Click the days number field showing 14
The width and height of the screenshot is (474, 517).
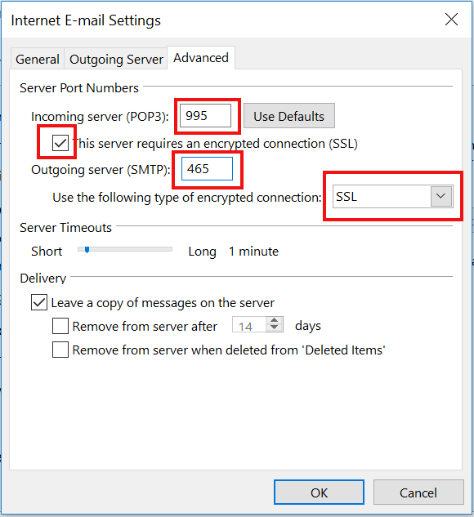249,325
